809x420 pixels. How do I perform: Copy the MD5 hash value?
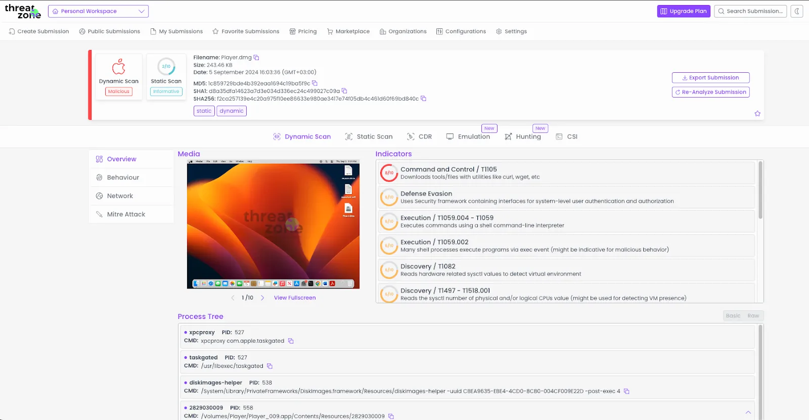[x=314, y=83]
